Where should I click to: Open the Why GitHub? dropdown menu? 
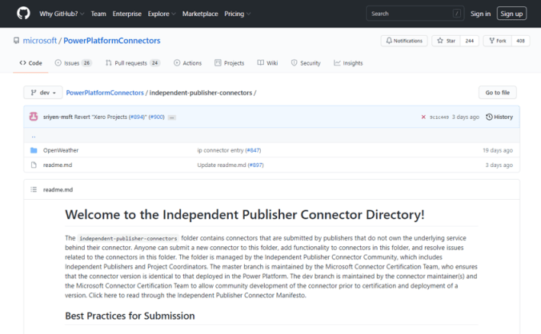pos(62,14)
